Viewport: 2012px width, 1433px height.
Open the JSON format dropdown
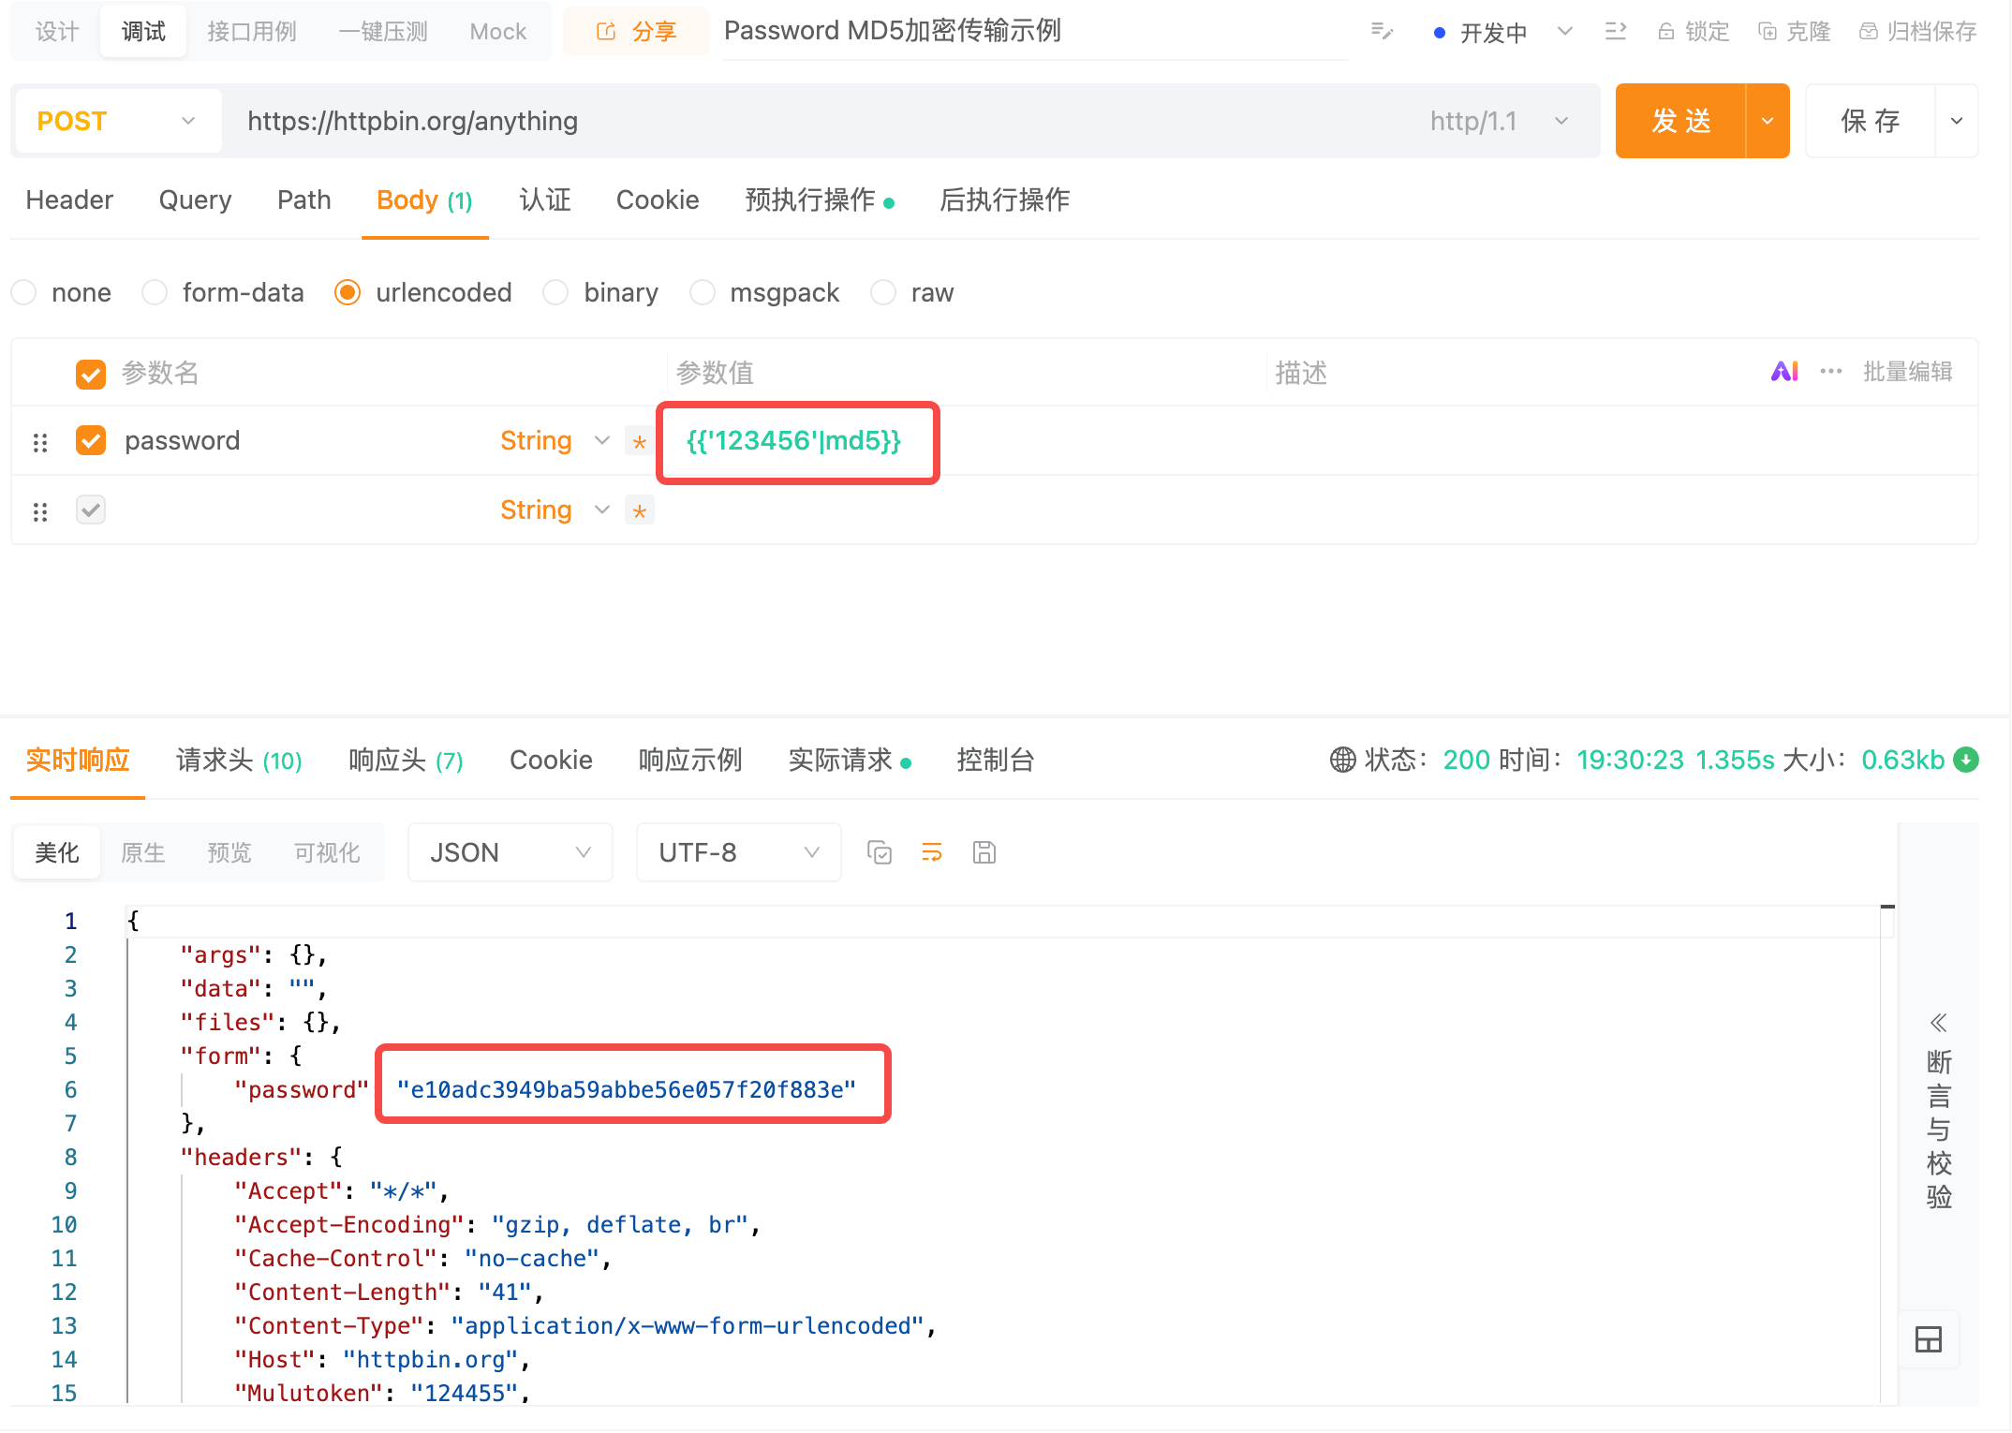(x=510, y=852)
